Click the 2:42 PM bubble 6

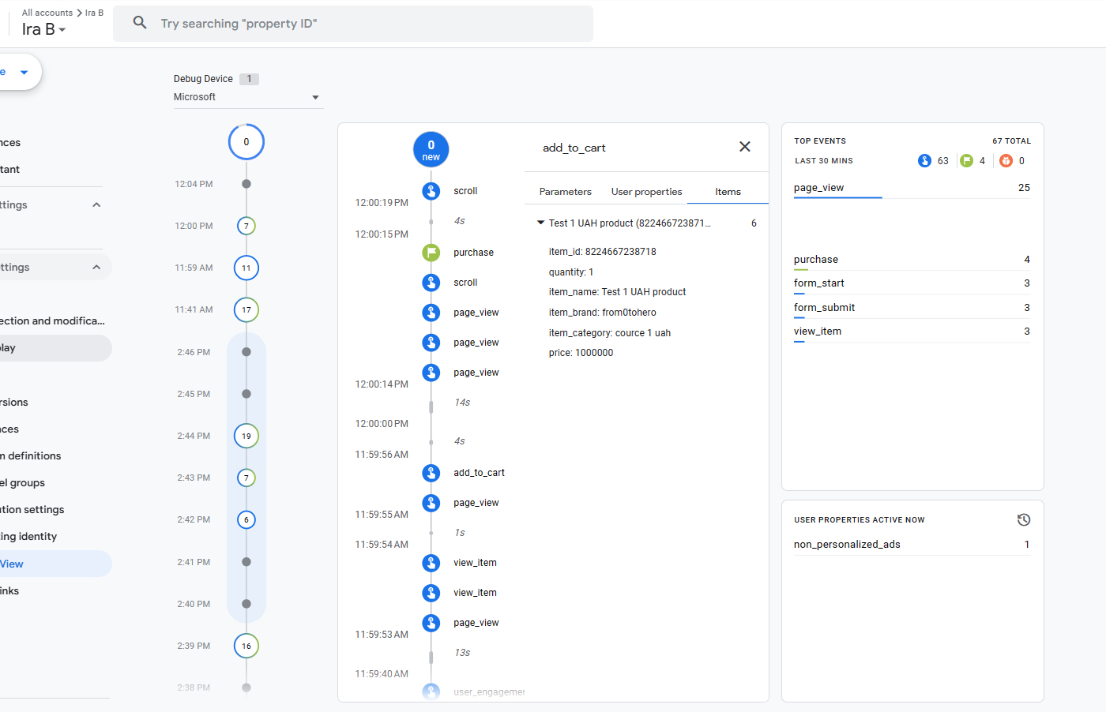(246, 519)
